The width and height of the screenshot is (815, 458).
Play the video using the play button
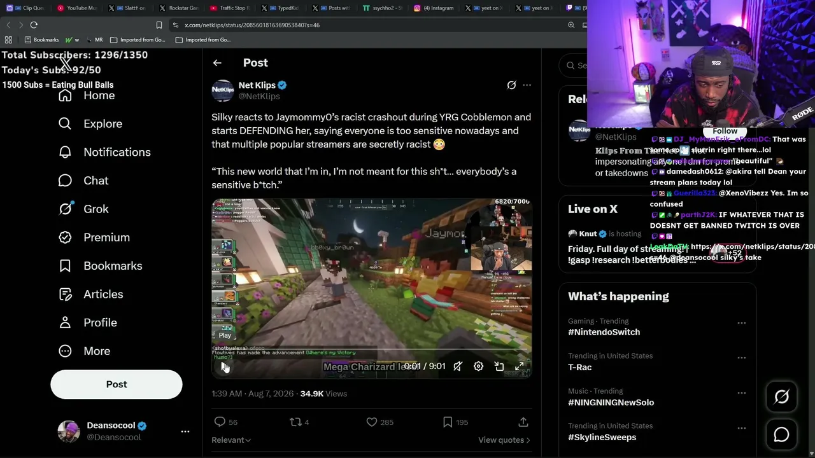(x=225, y=366)
